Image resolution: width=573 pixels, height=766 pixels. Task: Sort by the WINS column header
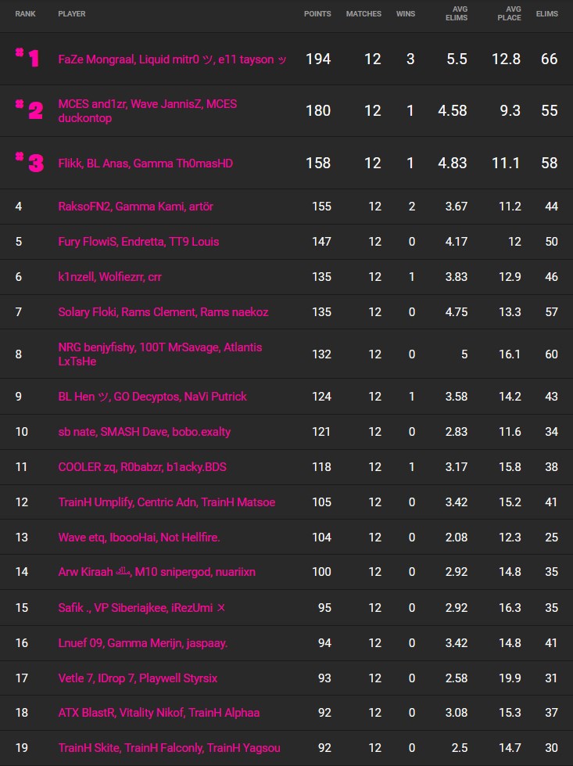[406, 14]
